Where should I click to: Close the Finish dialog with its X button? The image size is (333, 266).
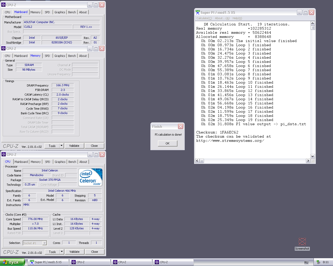(181, 126)
